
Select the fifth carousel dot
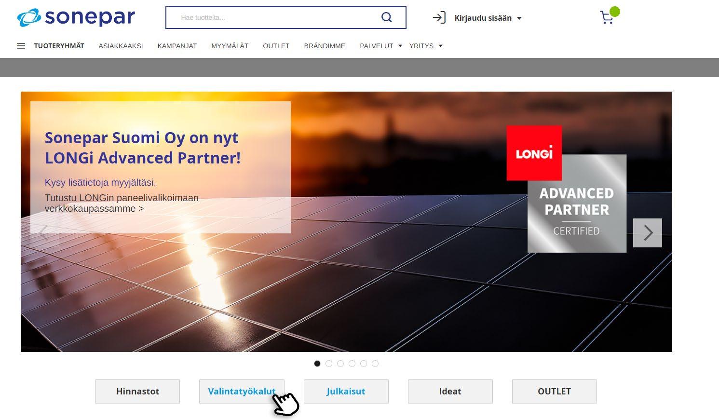pyautogui.click(x=364, y=364)
